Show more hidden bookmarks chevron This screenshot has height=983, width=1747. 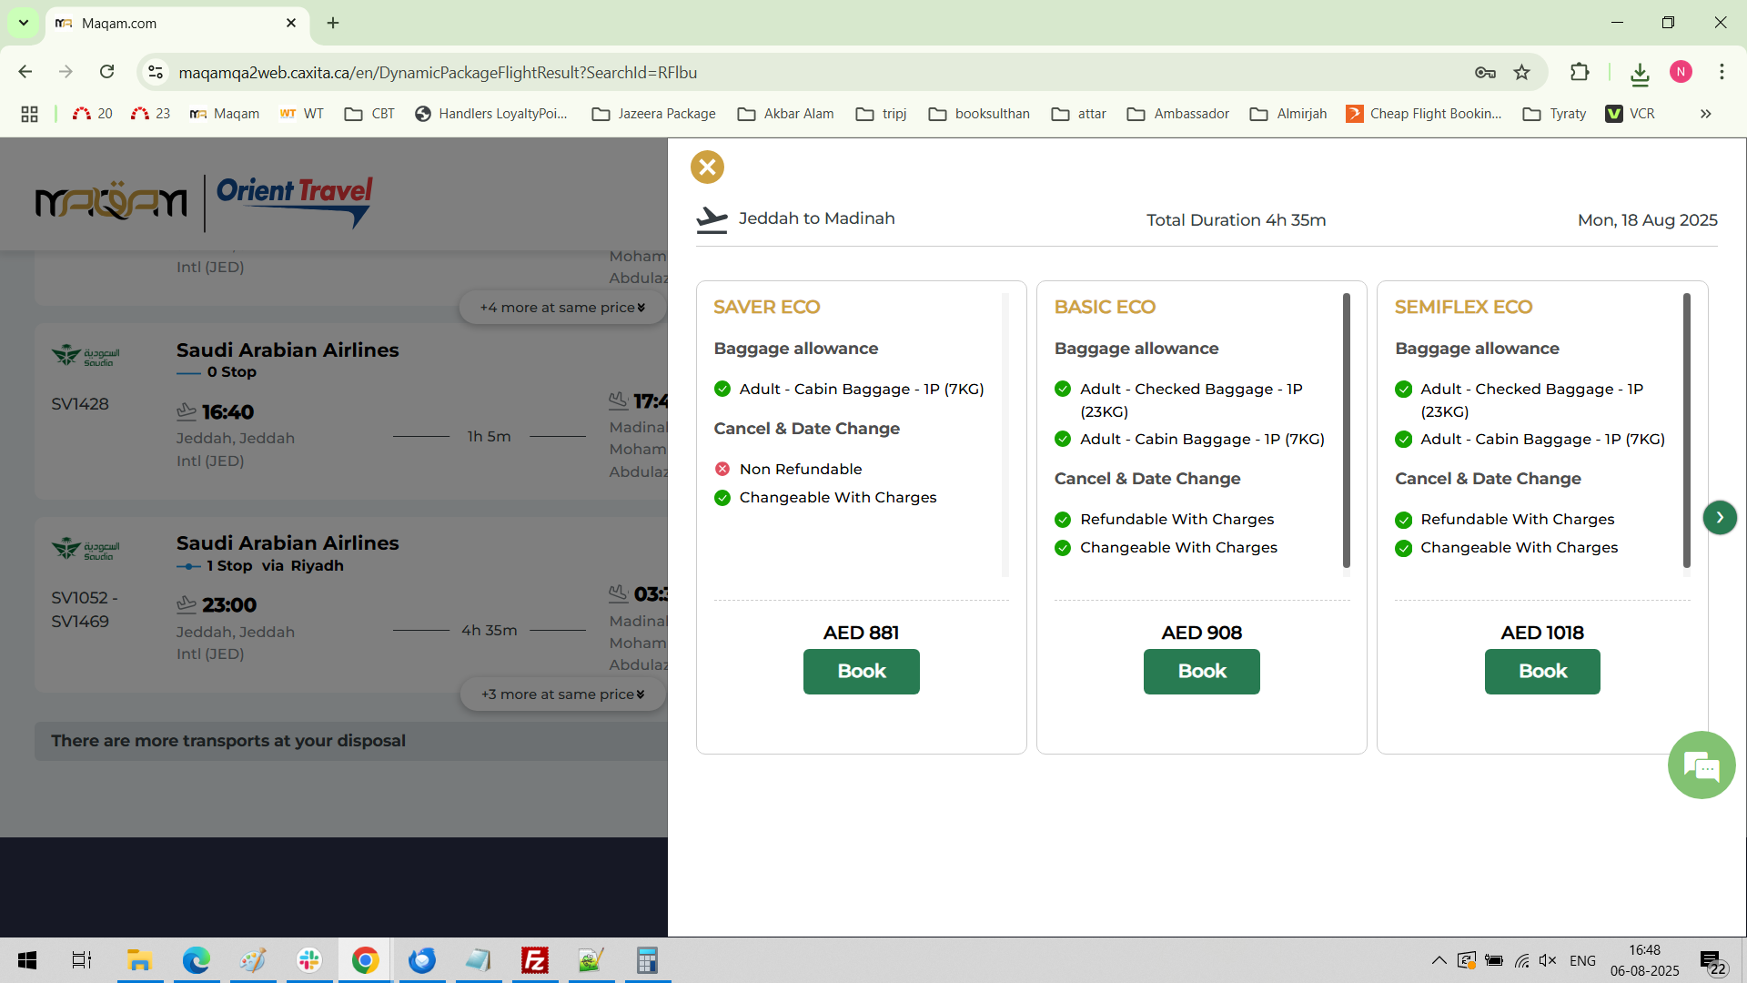click(x=1705, y=114)
